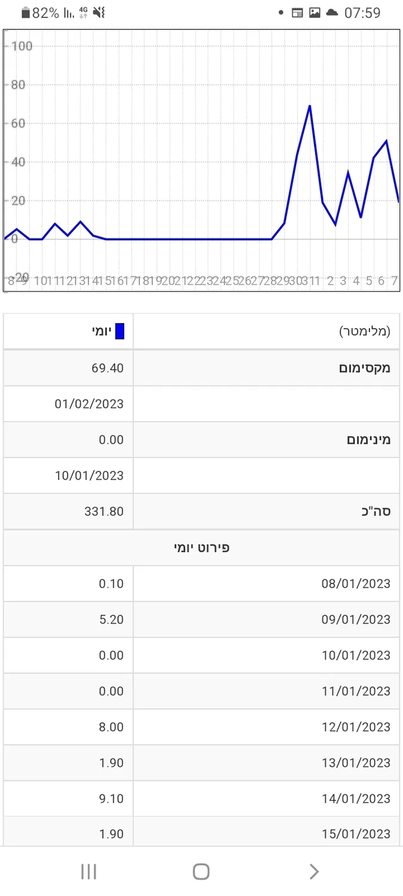The height and width of the screenshot is (896, 403).
Task: Tap the blue daily series color swatch
Action: (119, 332)
